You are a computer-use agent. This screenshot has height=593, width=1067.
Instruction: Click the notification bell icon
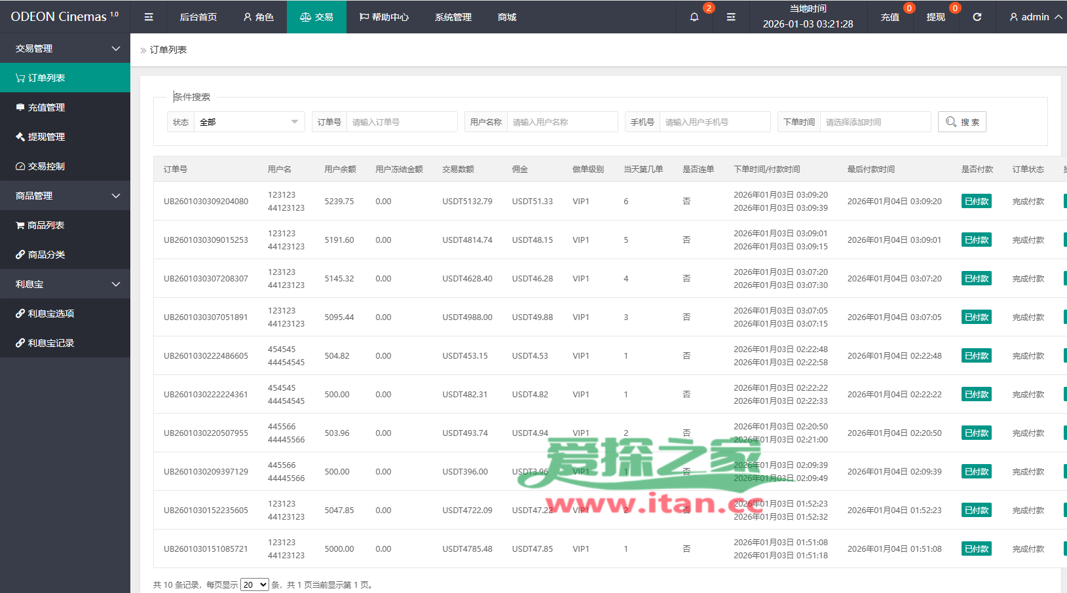tap(694, 17)
